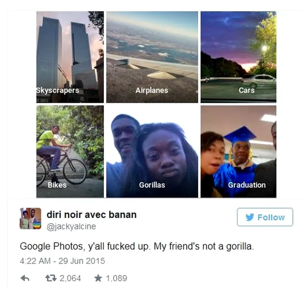View the 1,089 favorites count

[x=116, y=278]
